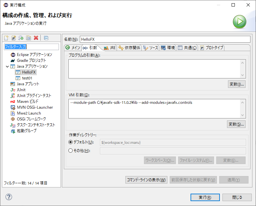Click the new launch configuration icon
The image size is (256, 206).
click(x=6, y=38)
